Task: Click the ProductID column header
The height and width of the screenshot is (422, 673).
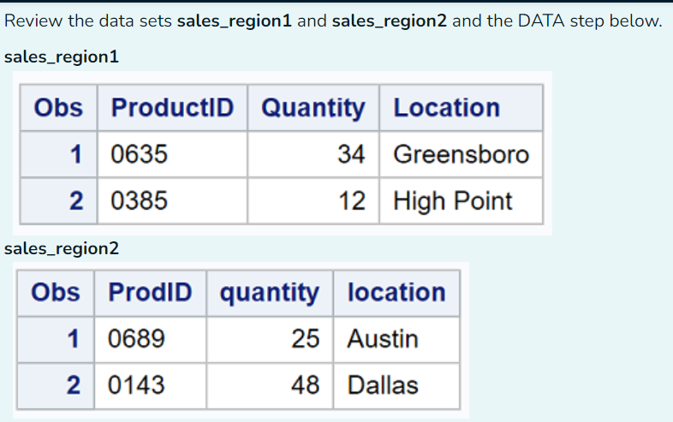Action: click(x=173, y=108)
